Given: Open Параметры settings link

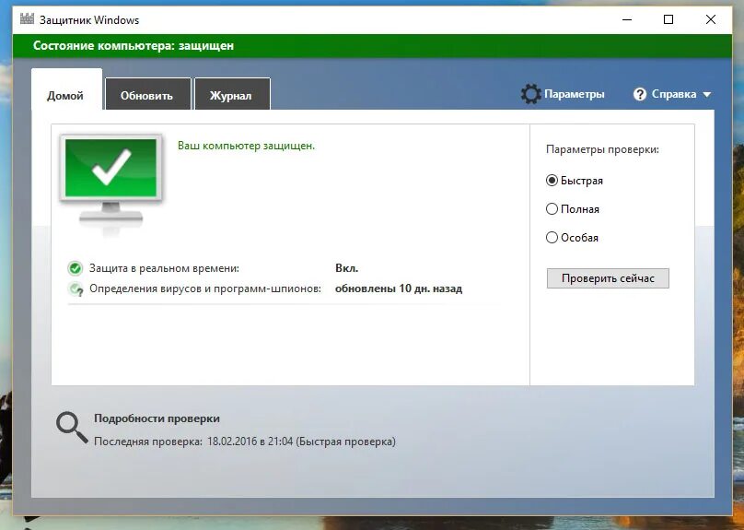Looking at the screenshot, I should [575, 94].
